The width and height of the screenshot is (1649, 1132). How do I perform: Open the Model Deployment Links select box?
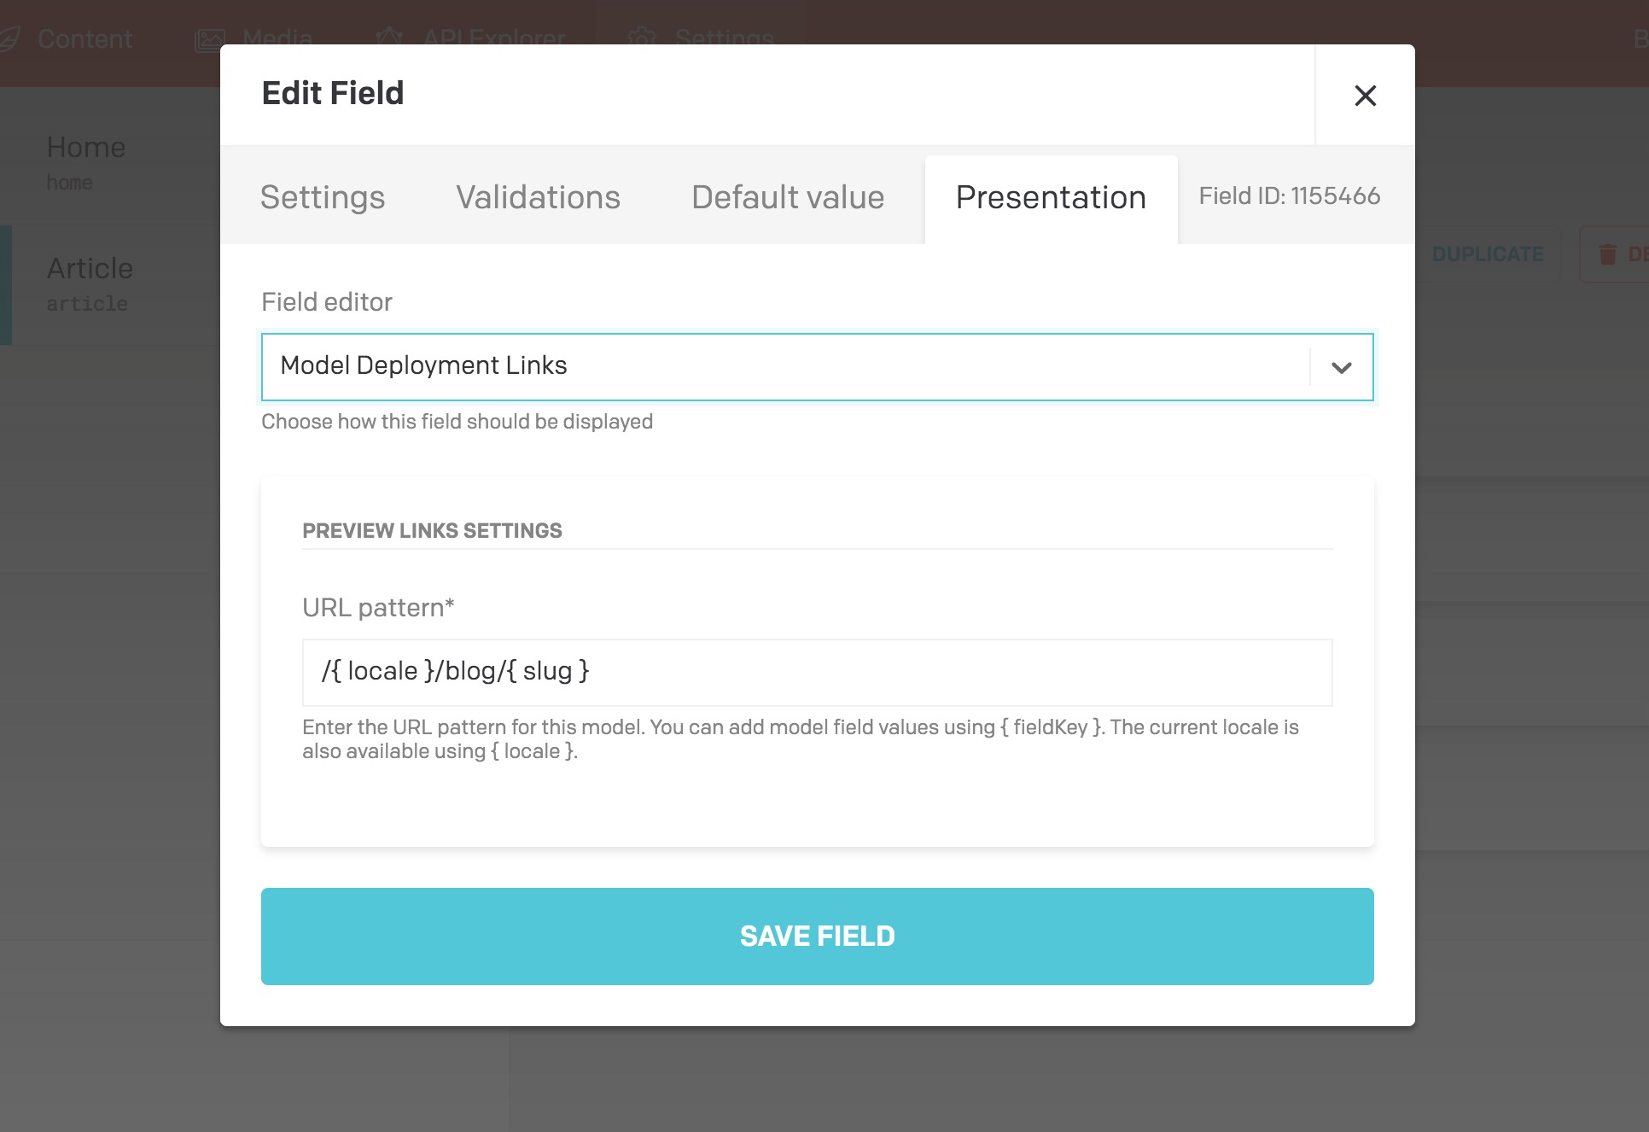[x=785, y=367]
